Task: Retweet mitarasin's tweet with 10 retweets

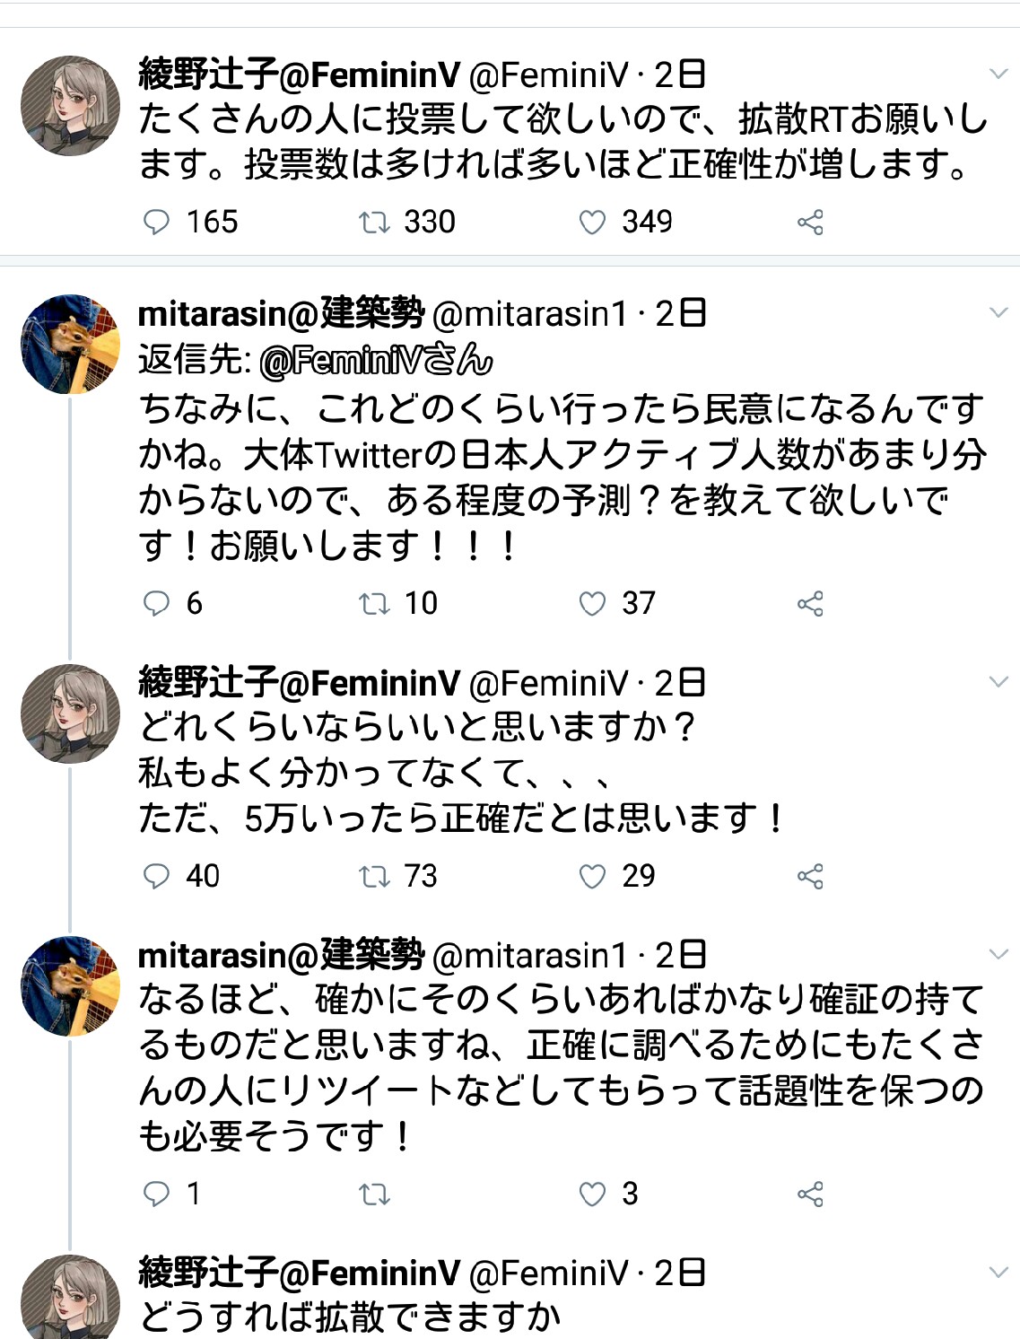Action: (x=374, y=603)
